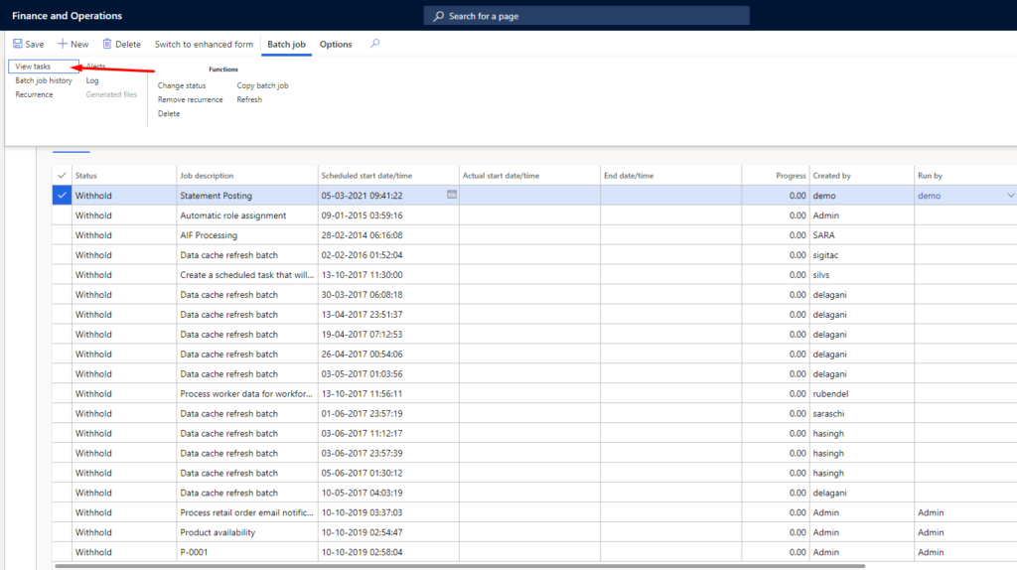Click the date 13-10-2017 11:56:11

(x=362, y=393)
